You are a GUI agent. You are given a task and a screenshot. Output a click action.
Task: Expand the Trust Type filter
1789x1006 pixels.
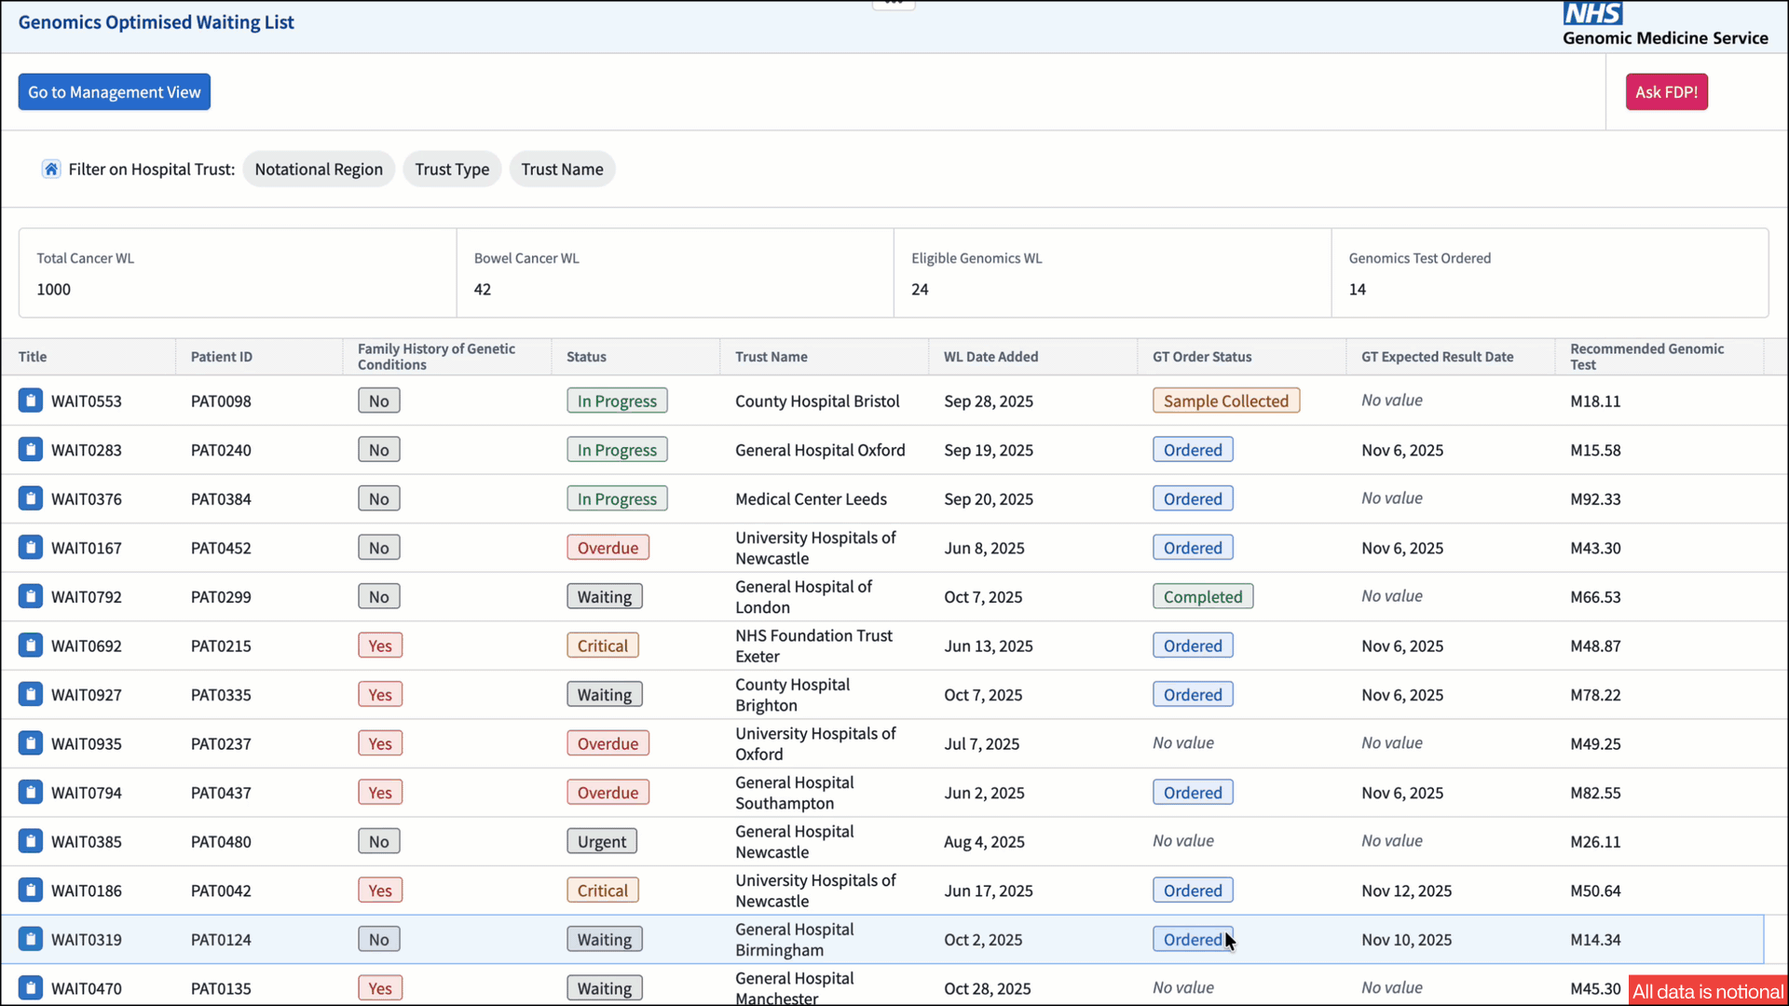452,169
